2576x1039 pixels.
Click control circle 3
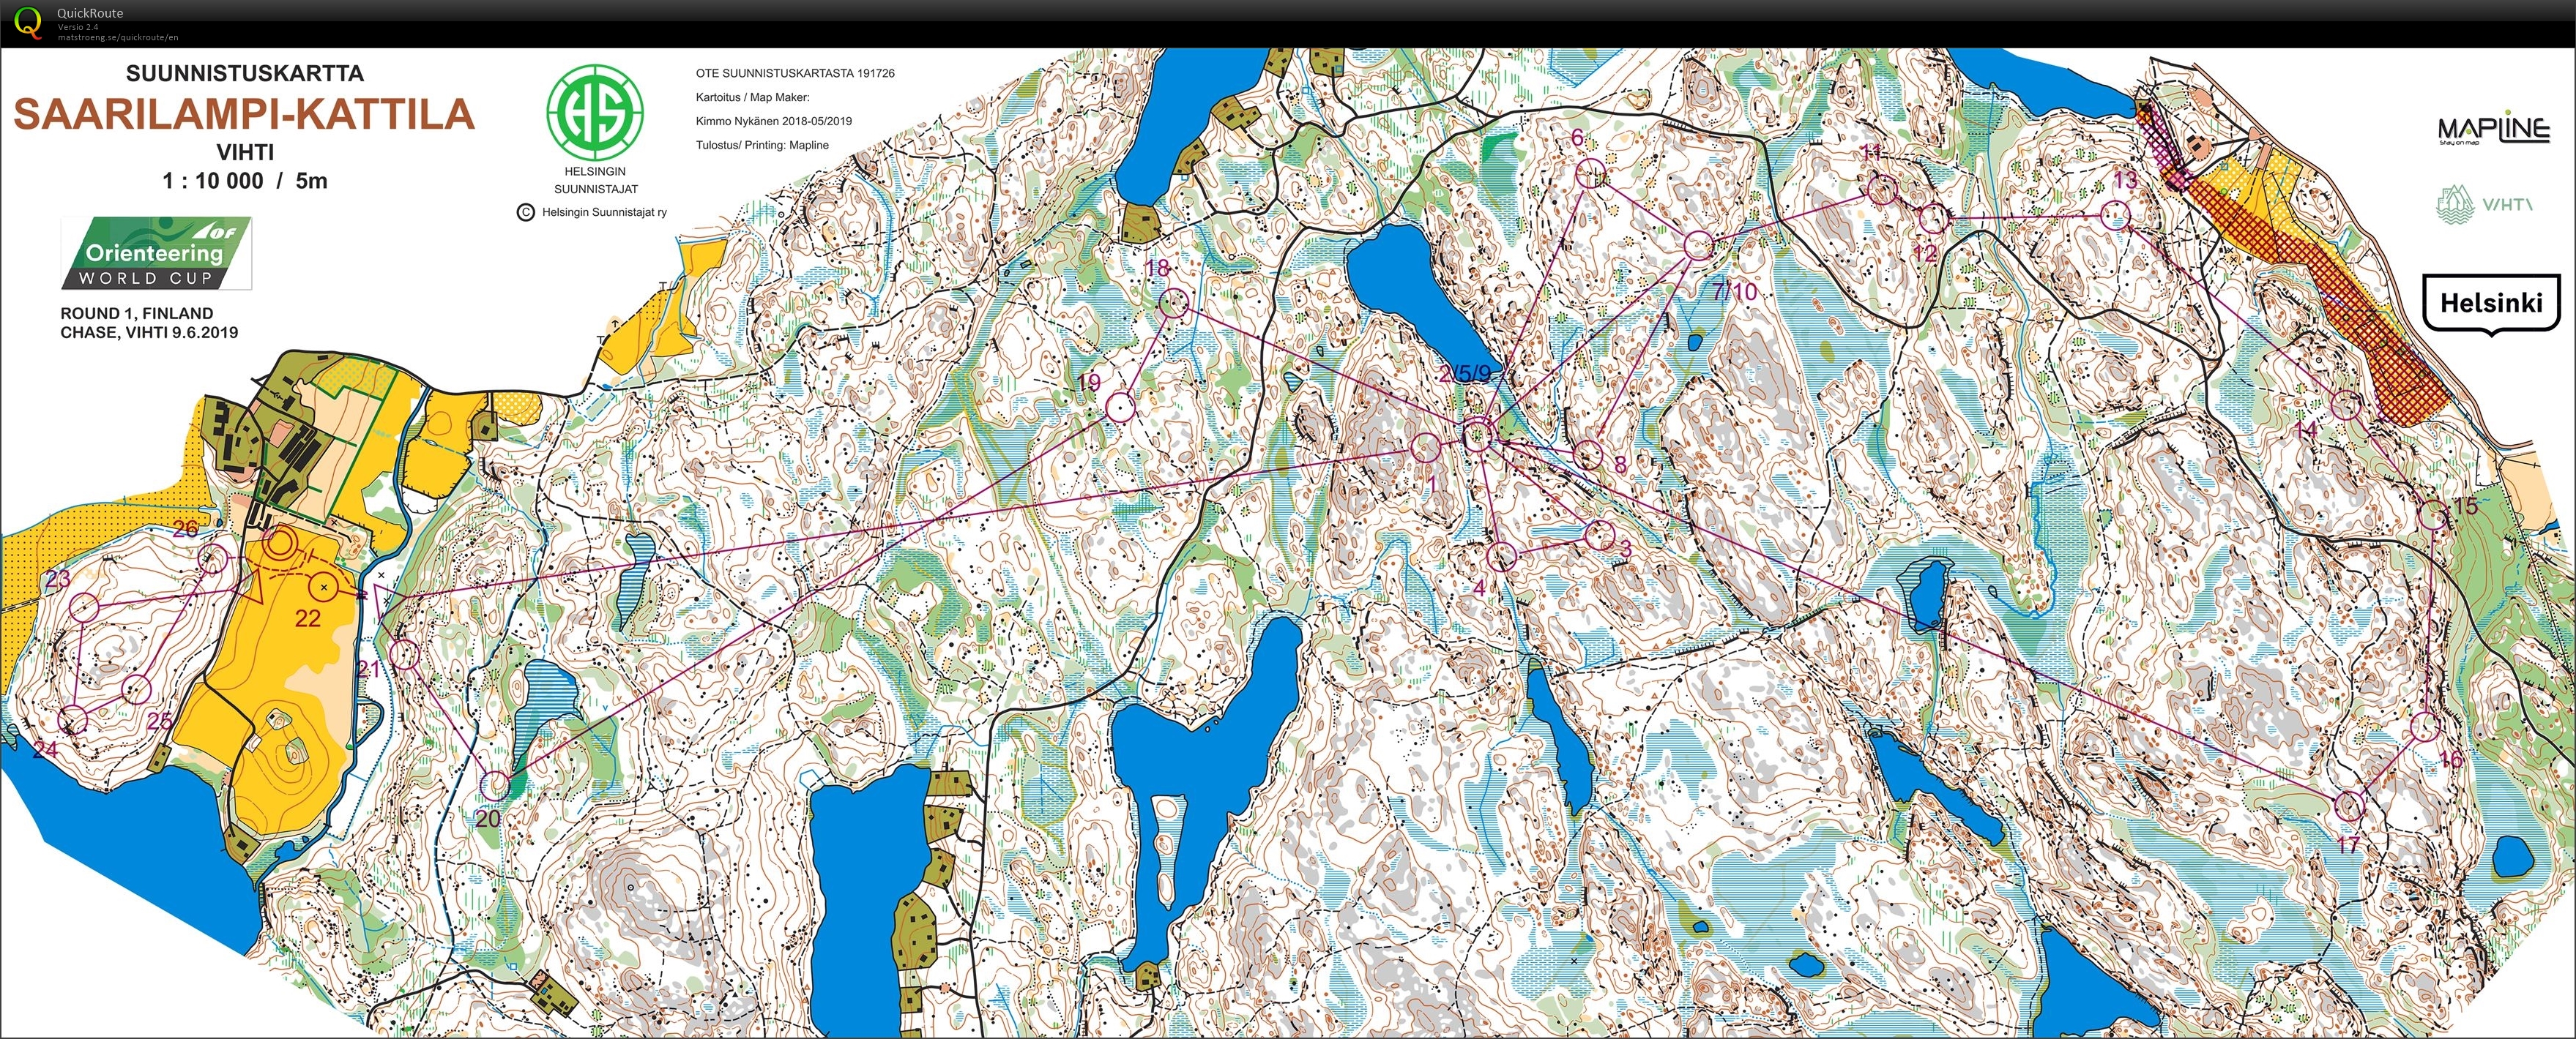point(1600,536)
